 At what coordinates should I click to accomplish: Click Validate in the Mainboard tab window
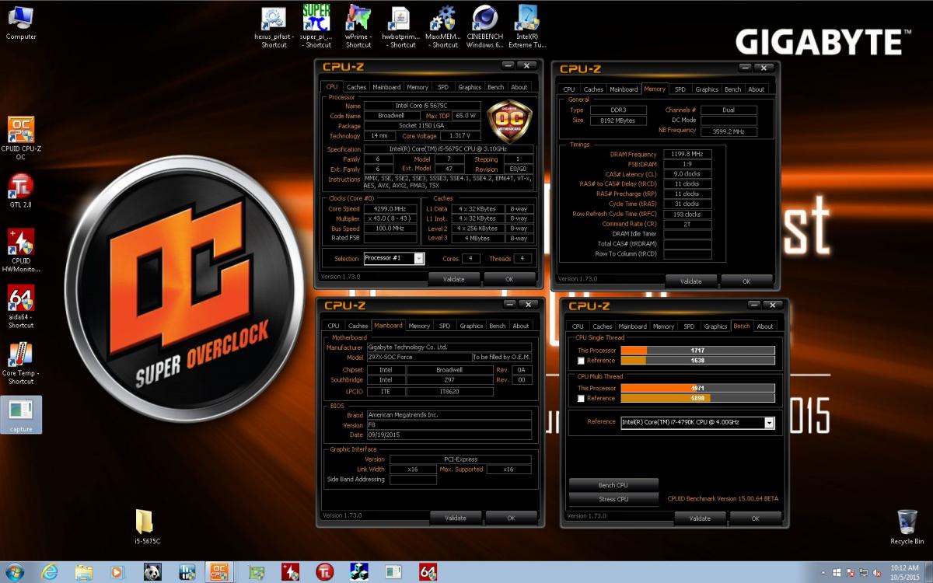(x=456, y=518)
